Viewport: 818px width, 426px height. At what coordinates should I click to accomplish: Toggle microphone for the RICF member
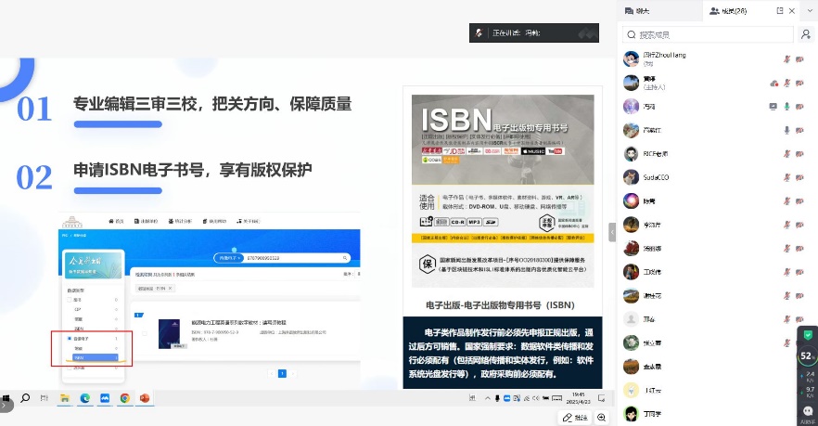pyautogui.click(x=787, y=153)
